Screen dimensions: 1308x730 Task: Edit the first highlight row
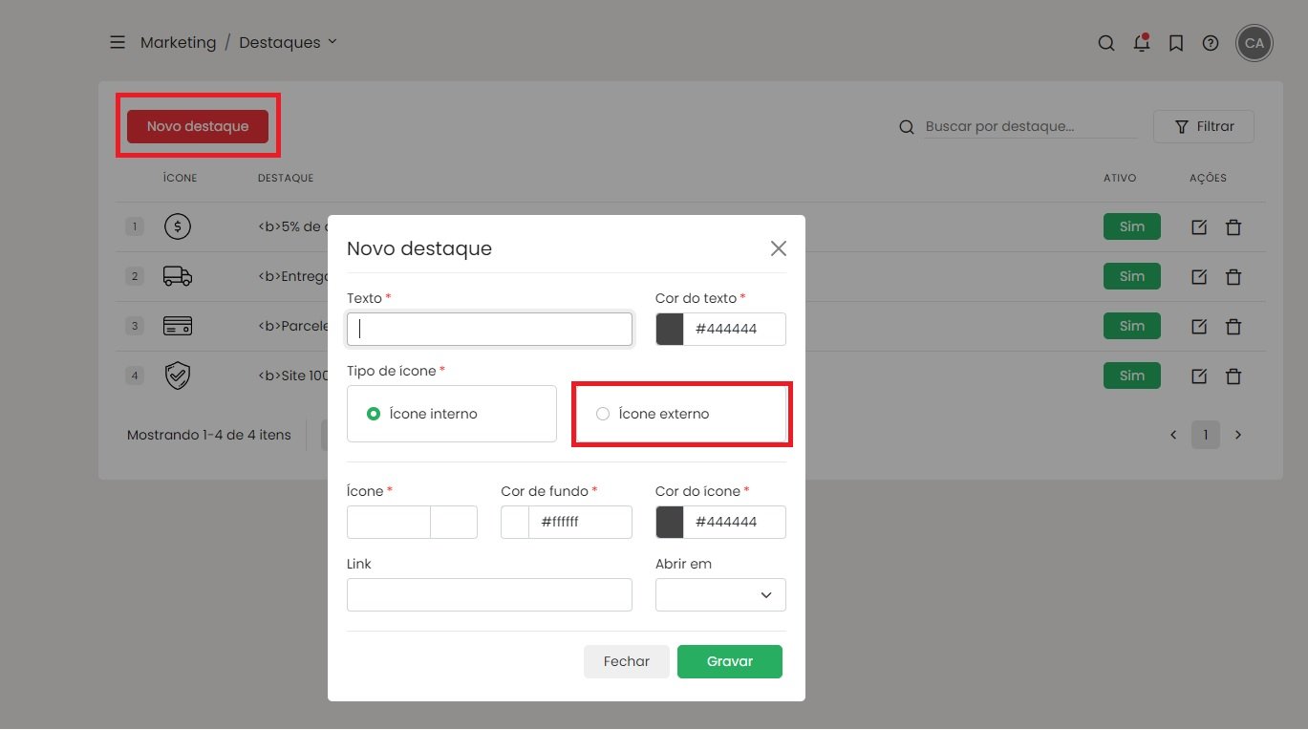tap(1199, 227)
